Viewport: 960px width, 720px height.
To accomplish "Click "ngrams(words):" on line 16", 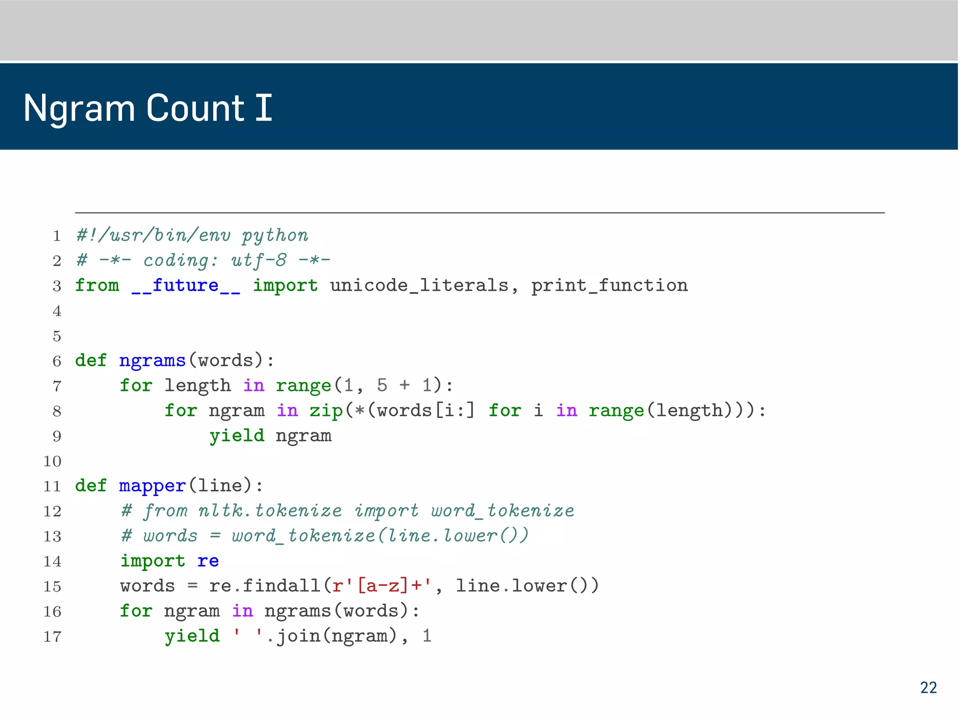I will [x=342, y=611].
